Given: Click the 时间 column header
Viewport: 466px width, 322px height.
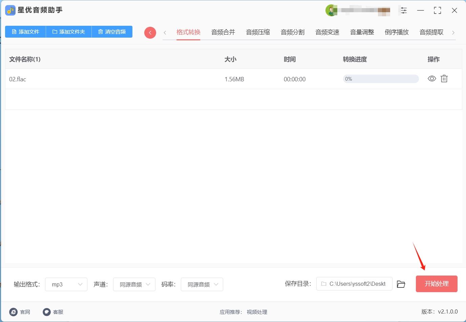Looking at the screenshot, I should coord(290,59).
